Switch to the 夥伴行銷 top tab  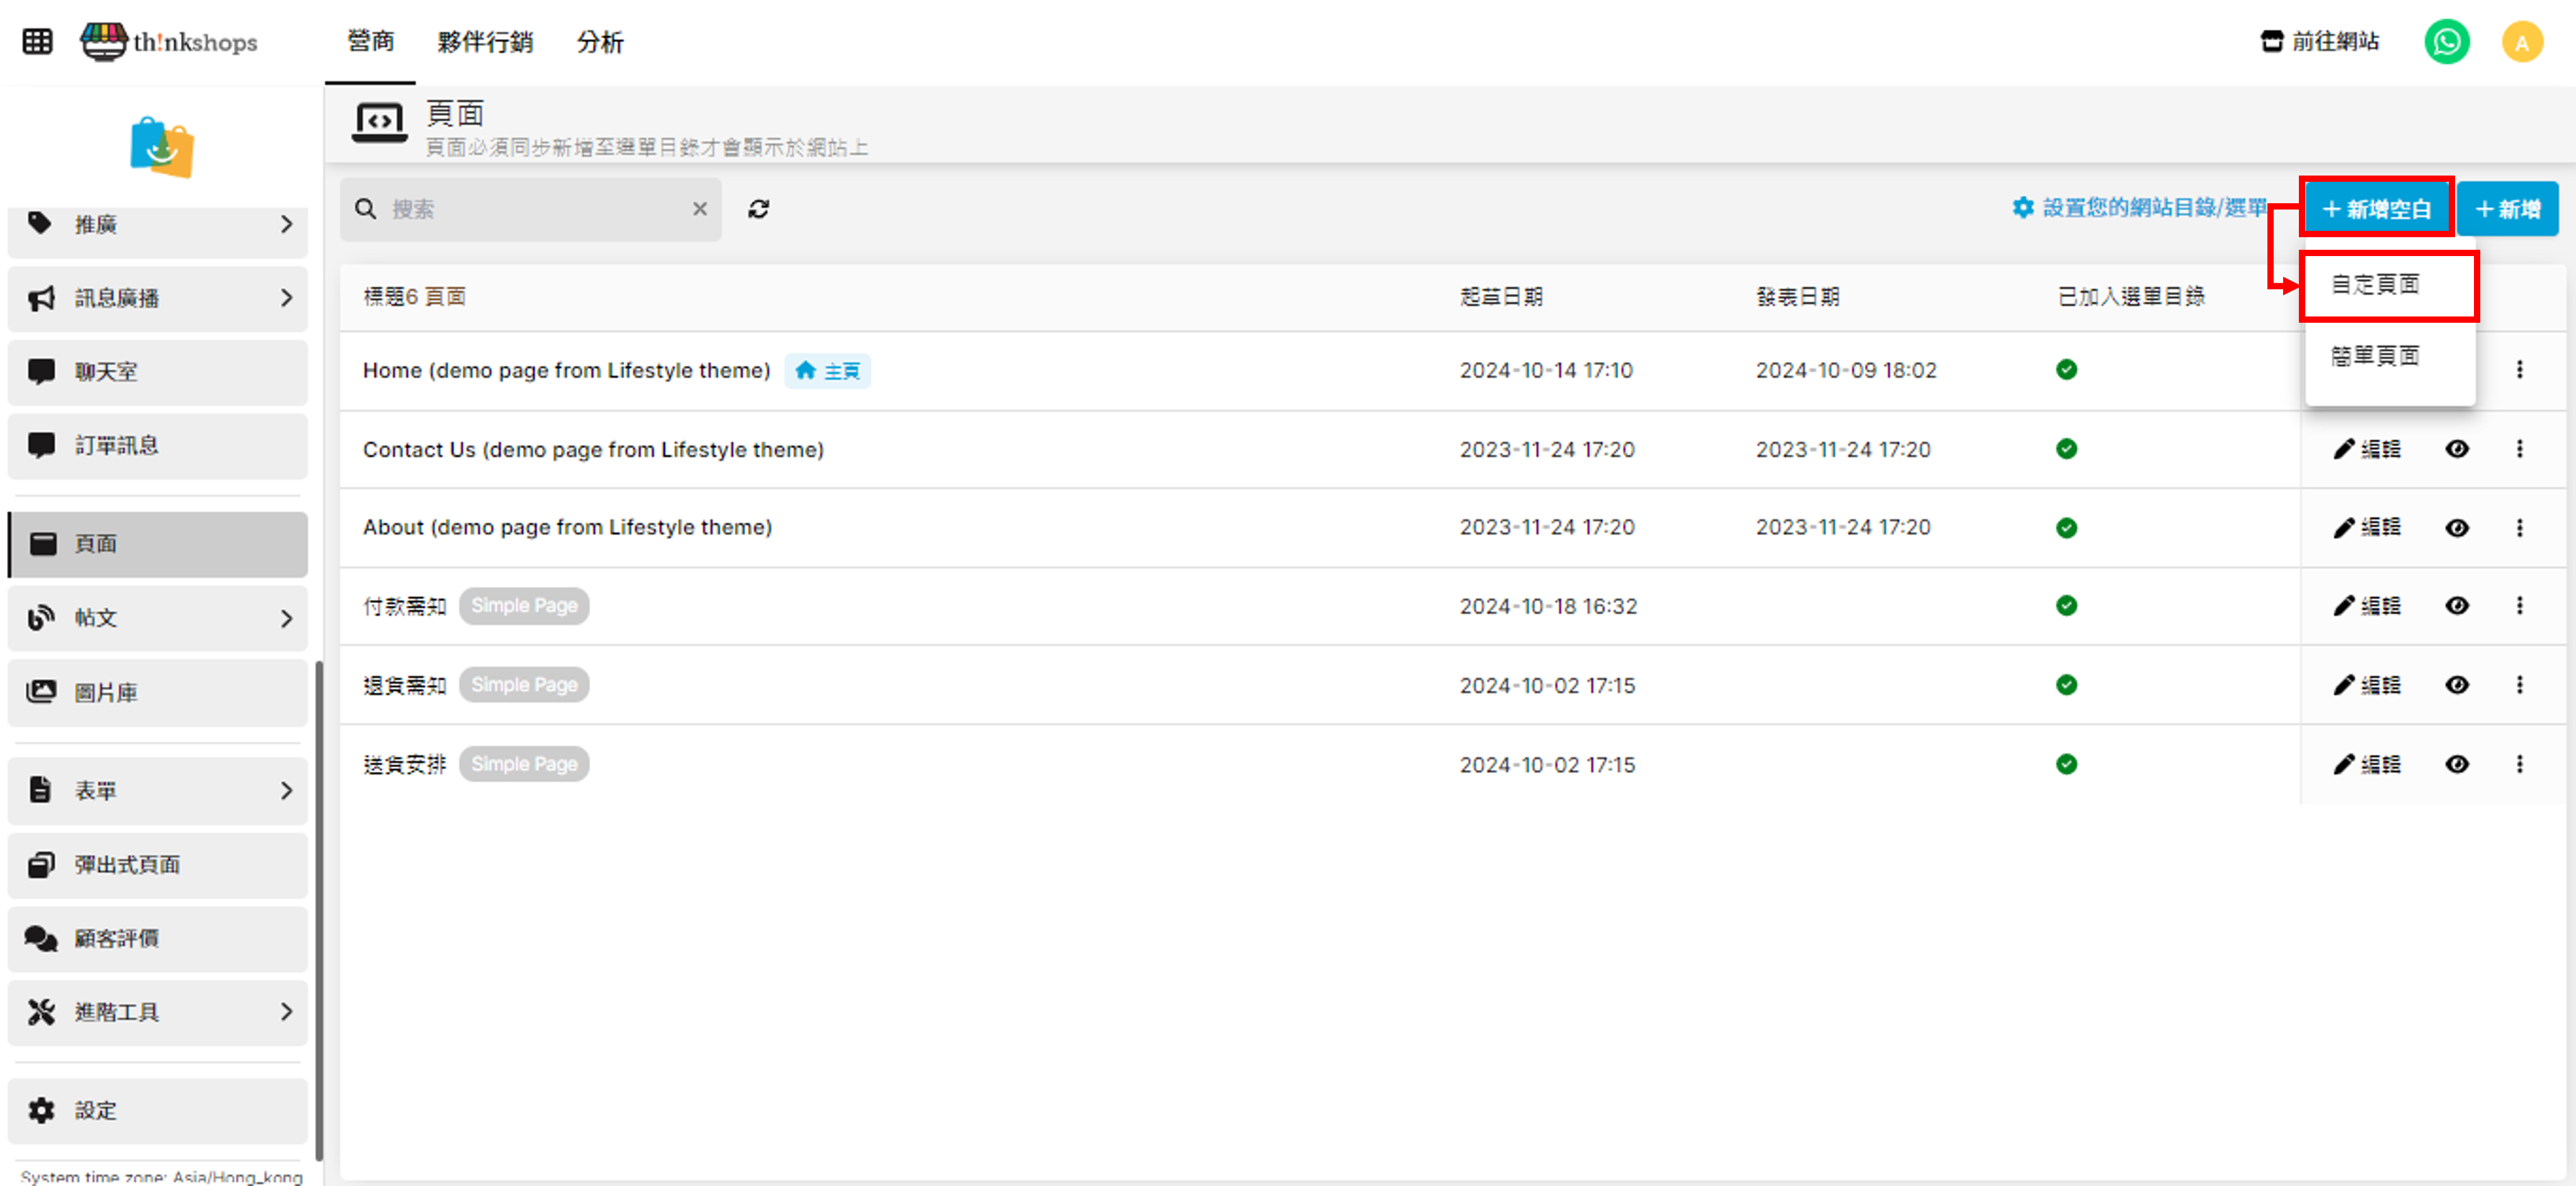(x=485, y=42)
